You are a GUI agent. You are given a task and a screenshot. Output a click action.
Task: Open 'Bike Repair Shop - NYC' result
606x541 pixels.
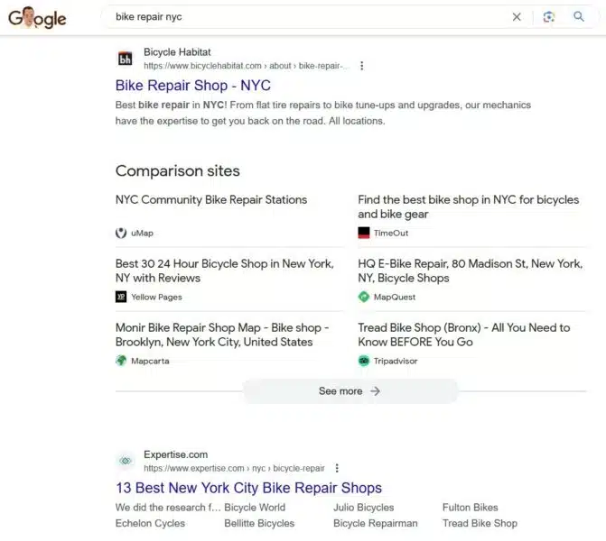[x=193, y=86]
